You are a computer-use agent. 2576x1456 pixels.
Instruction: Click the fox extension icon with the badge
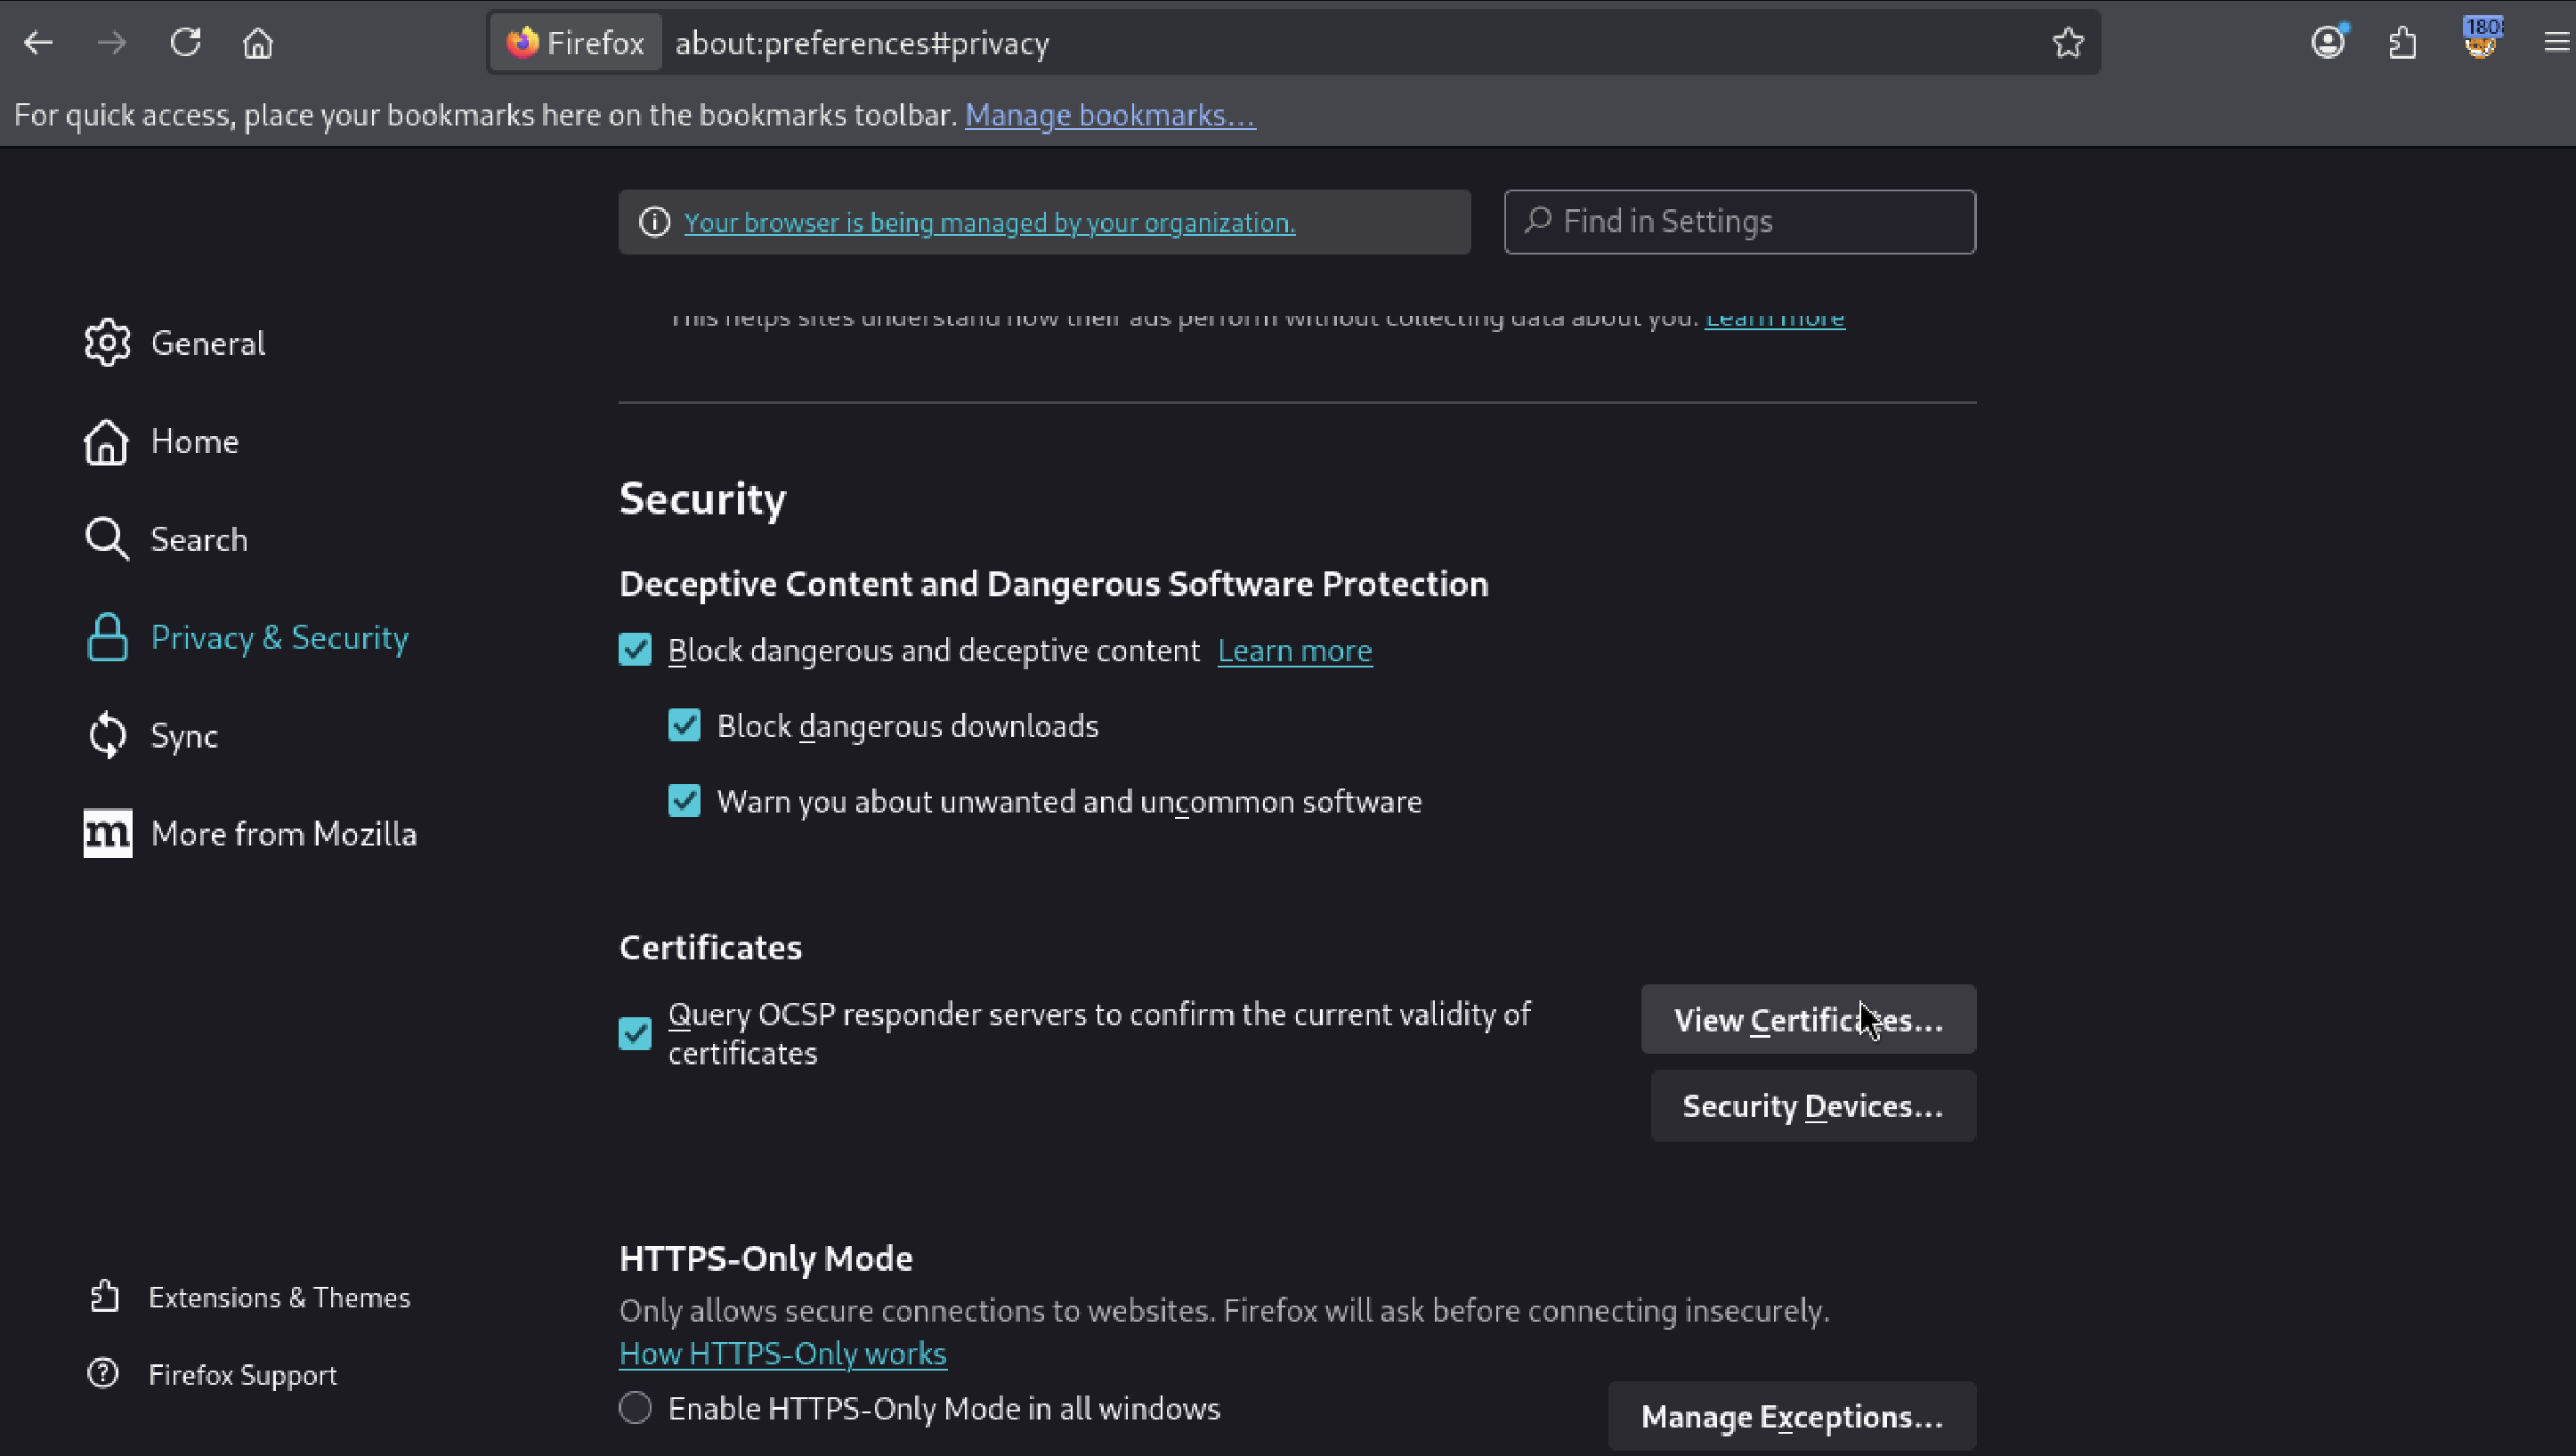click(x=2480, y=43)
